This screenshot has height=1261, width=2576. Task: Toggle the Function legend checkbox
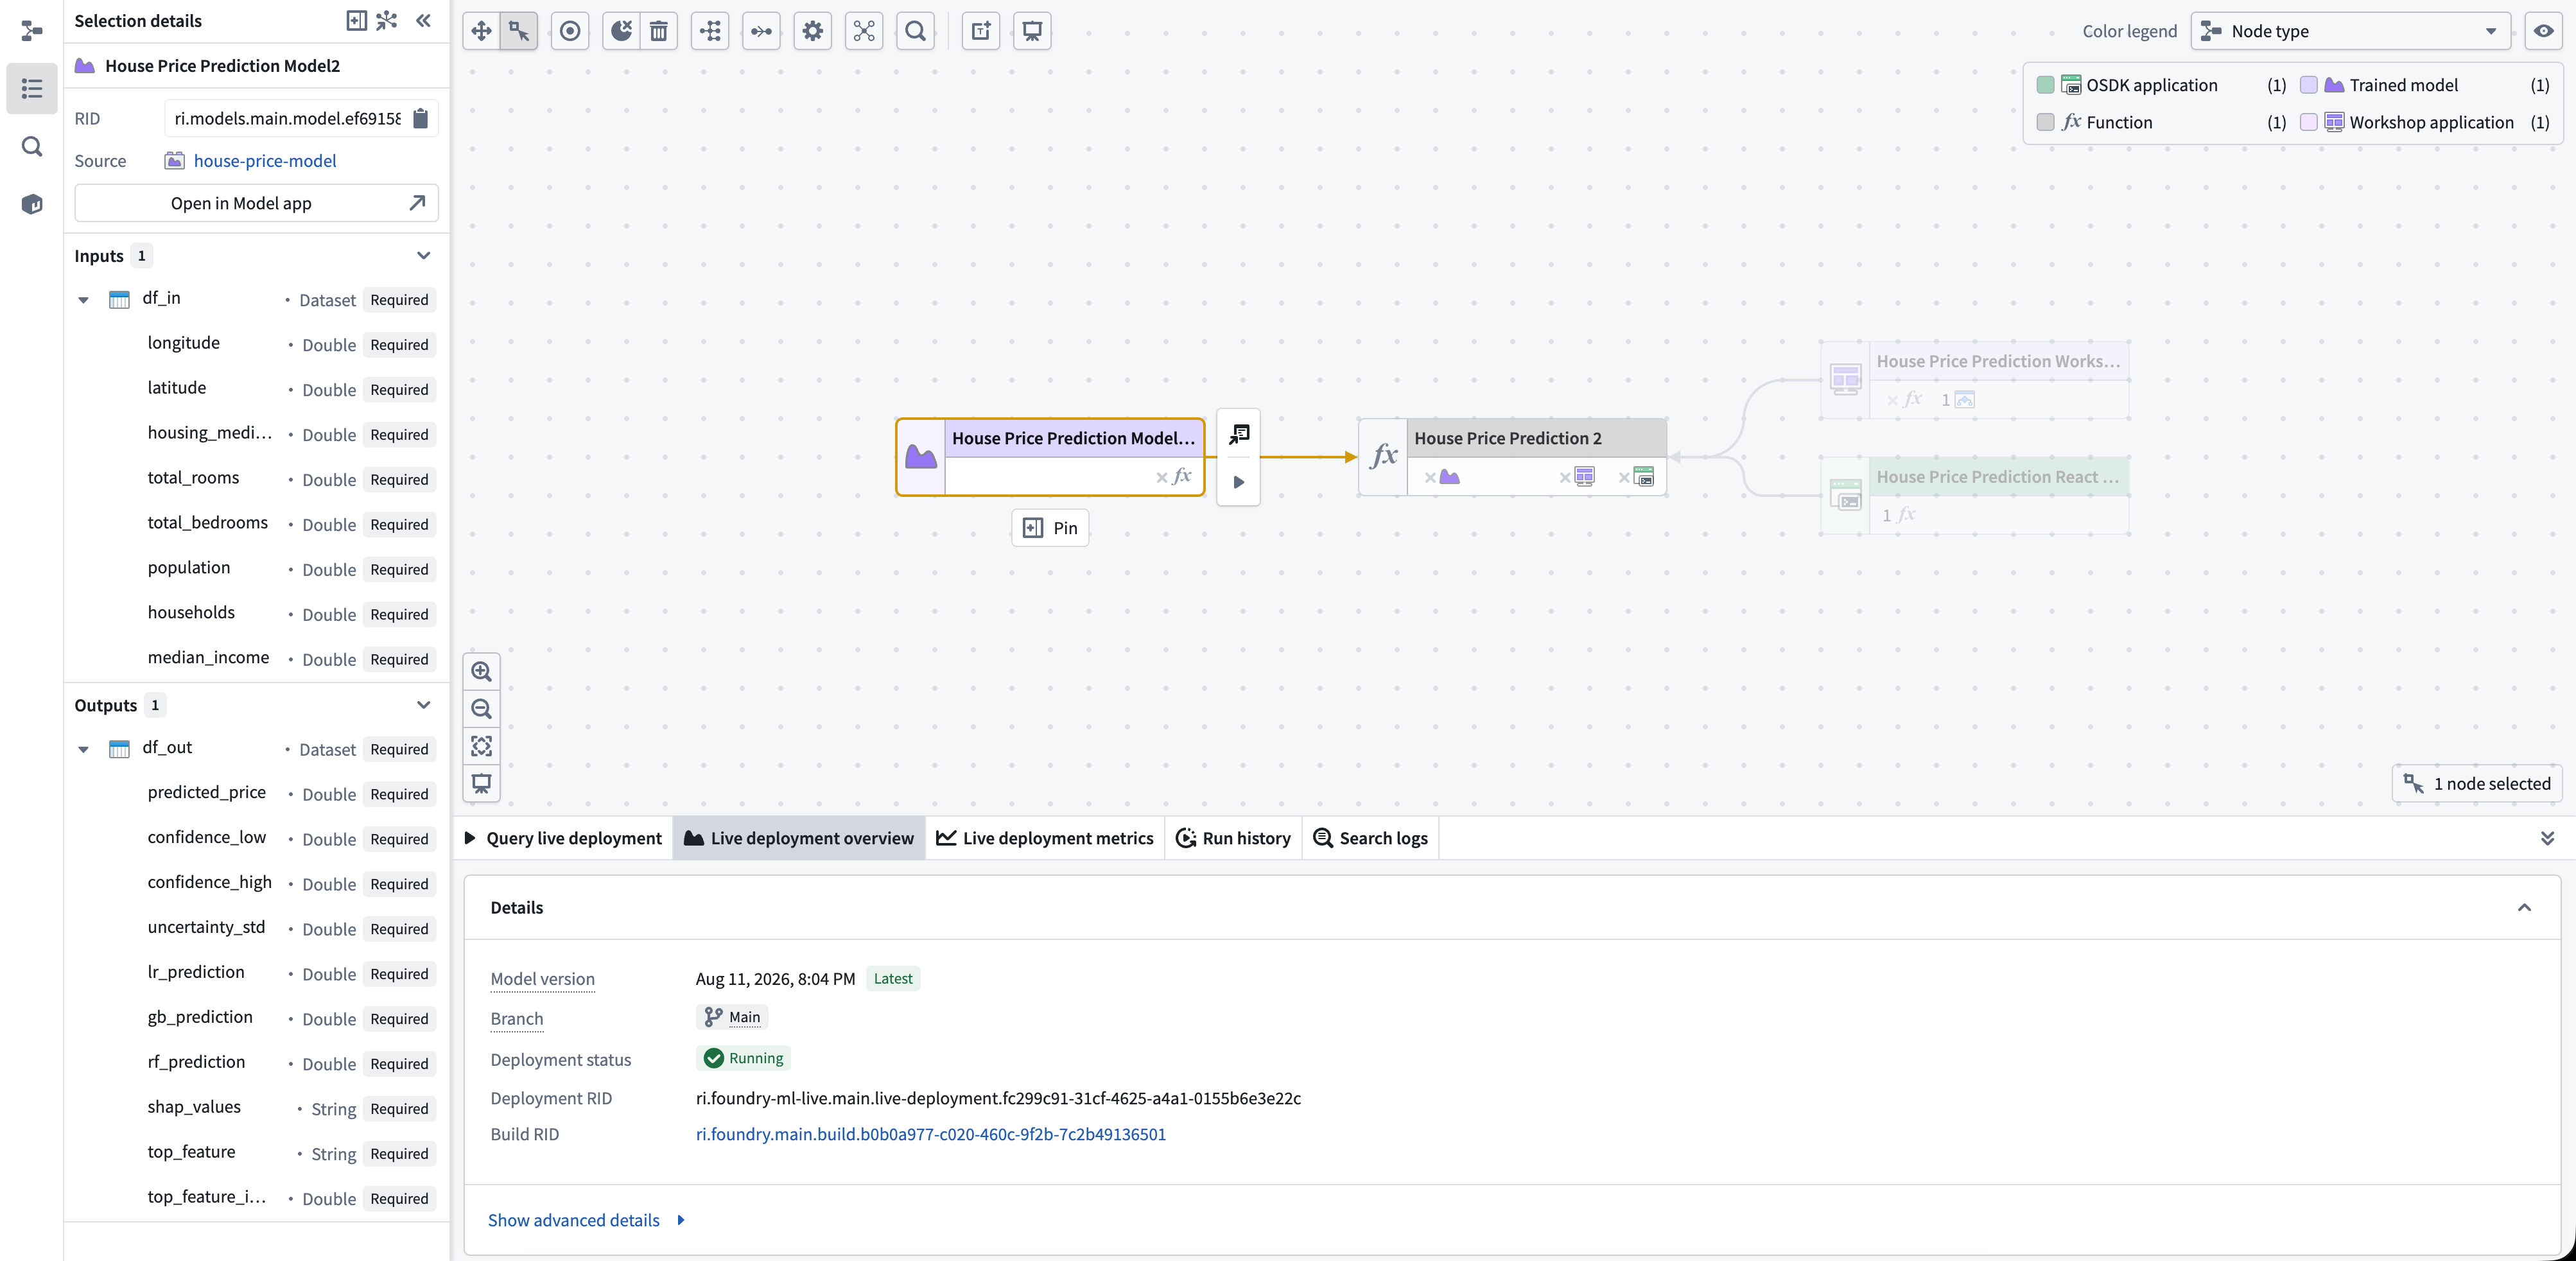(x=2046, y=122)
